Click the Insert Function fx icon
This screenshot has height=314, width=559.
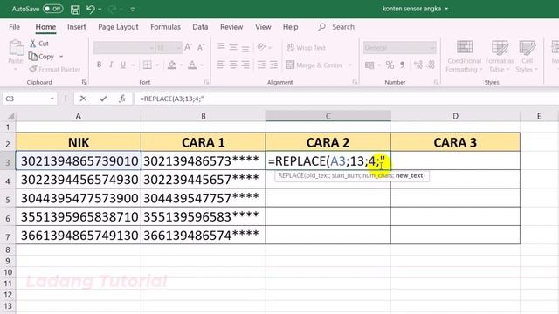click(122, 99)
